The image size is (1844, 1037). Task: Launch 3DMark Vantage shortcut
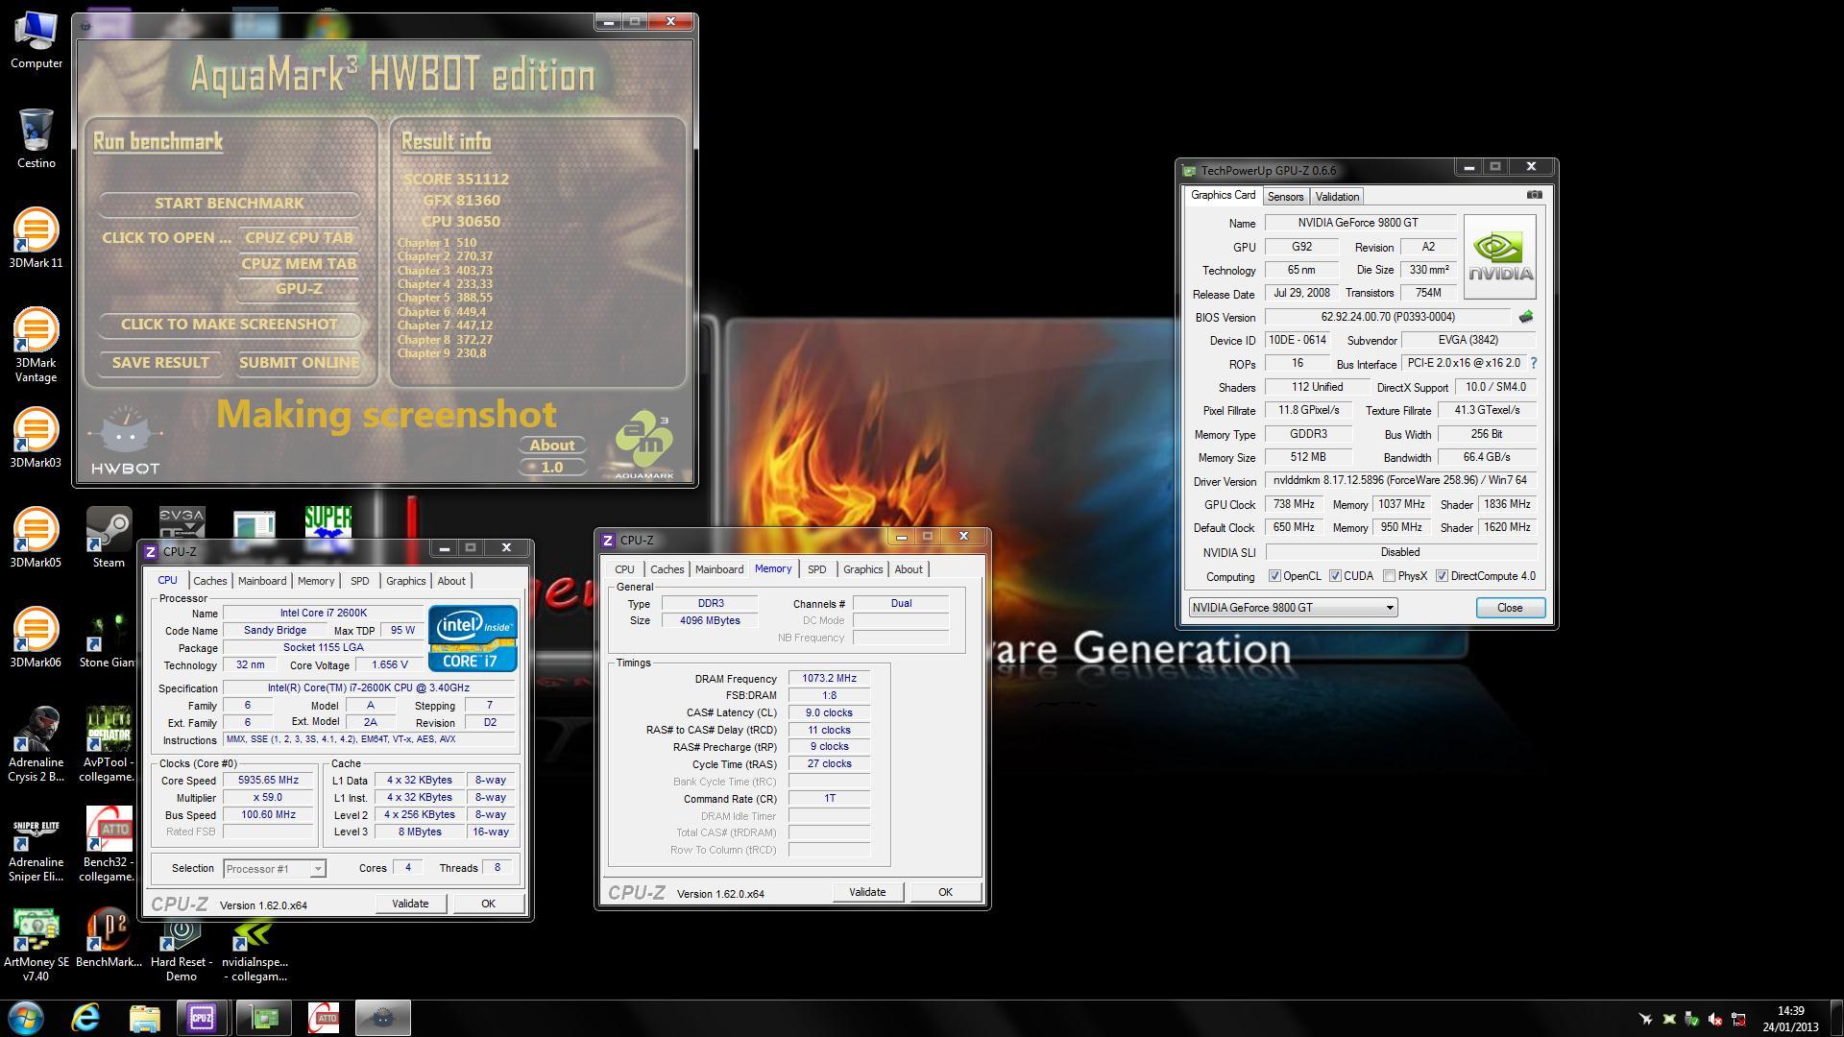36,346
